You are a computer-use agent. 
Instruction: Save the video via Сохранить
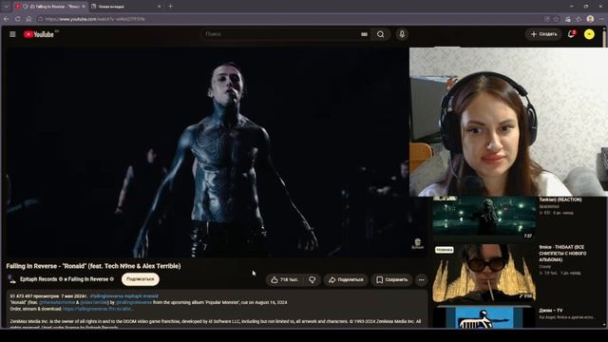point(391,279)
